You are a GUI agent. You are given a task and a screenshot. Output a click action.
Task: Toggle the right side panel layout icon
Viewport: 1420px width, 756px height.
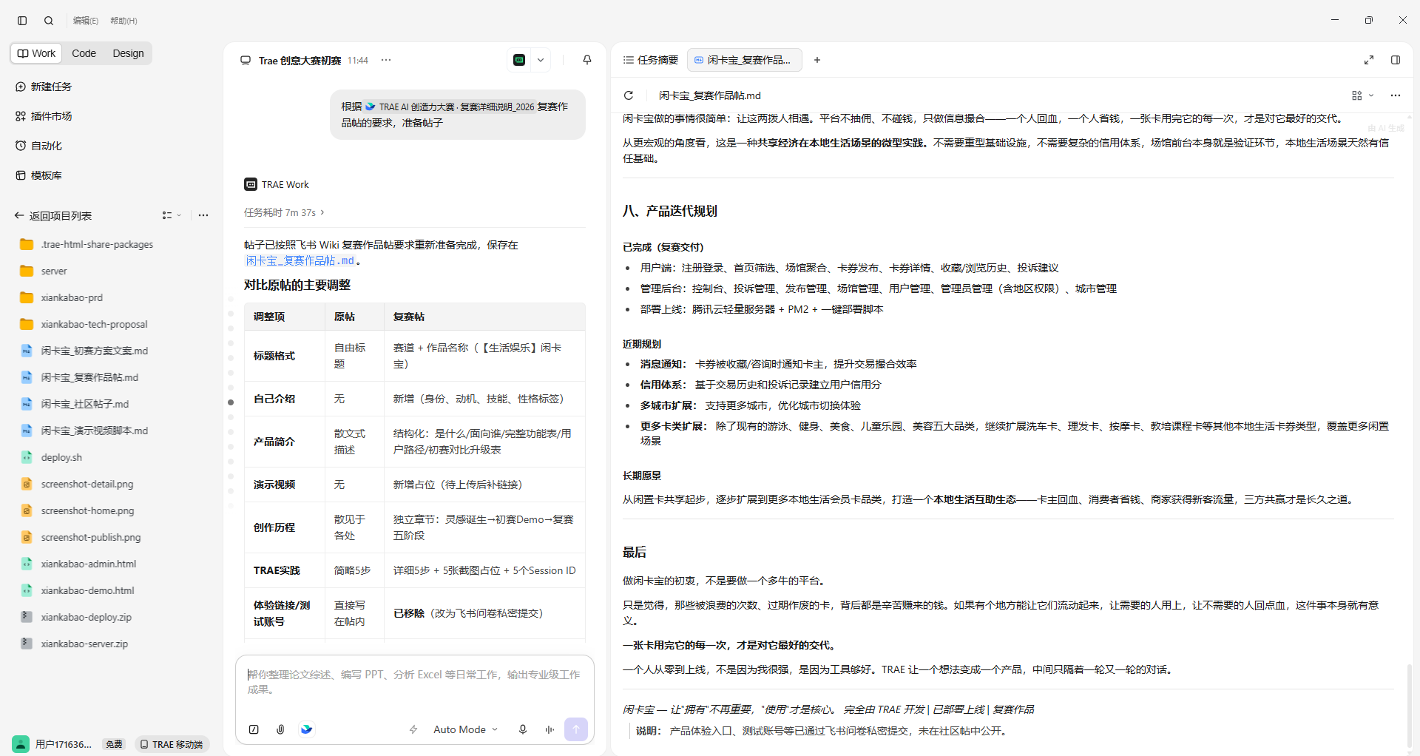(1396, 60)
